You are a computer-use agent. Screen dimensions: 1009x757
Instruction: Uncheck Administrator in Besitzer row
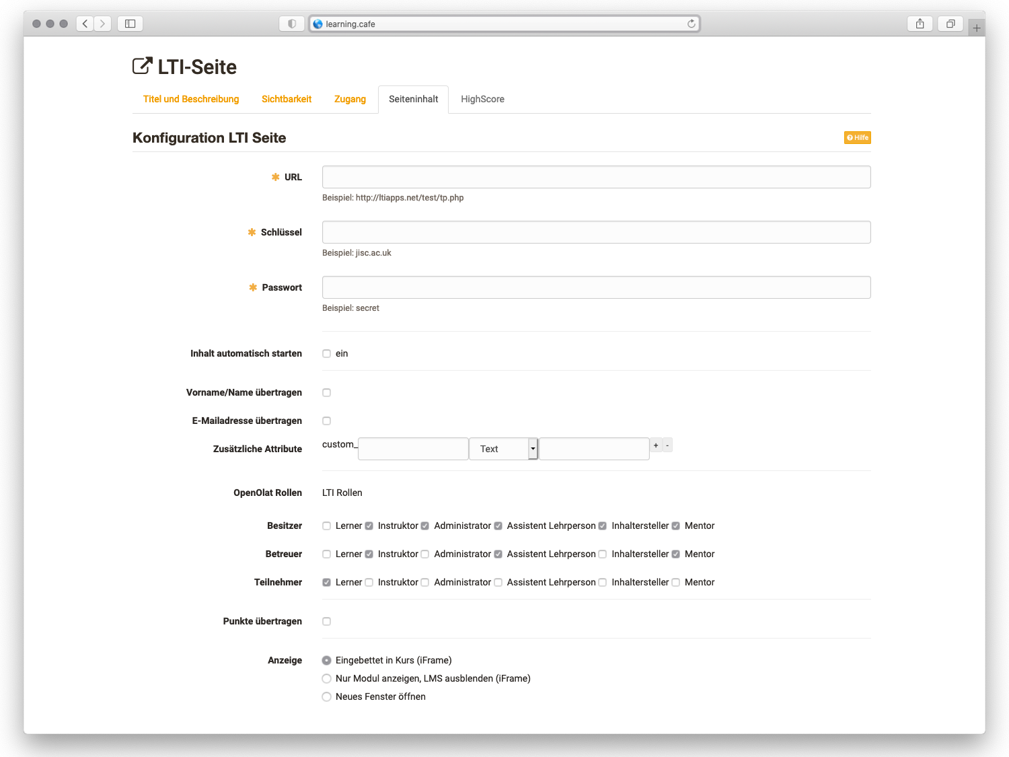[x=424, y=526]
